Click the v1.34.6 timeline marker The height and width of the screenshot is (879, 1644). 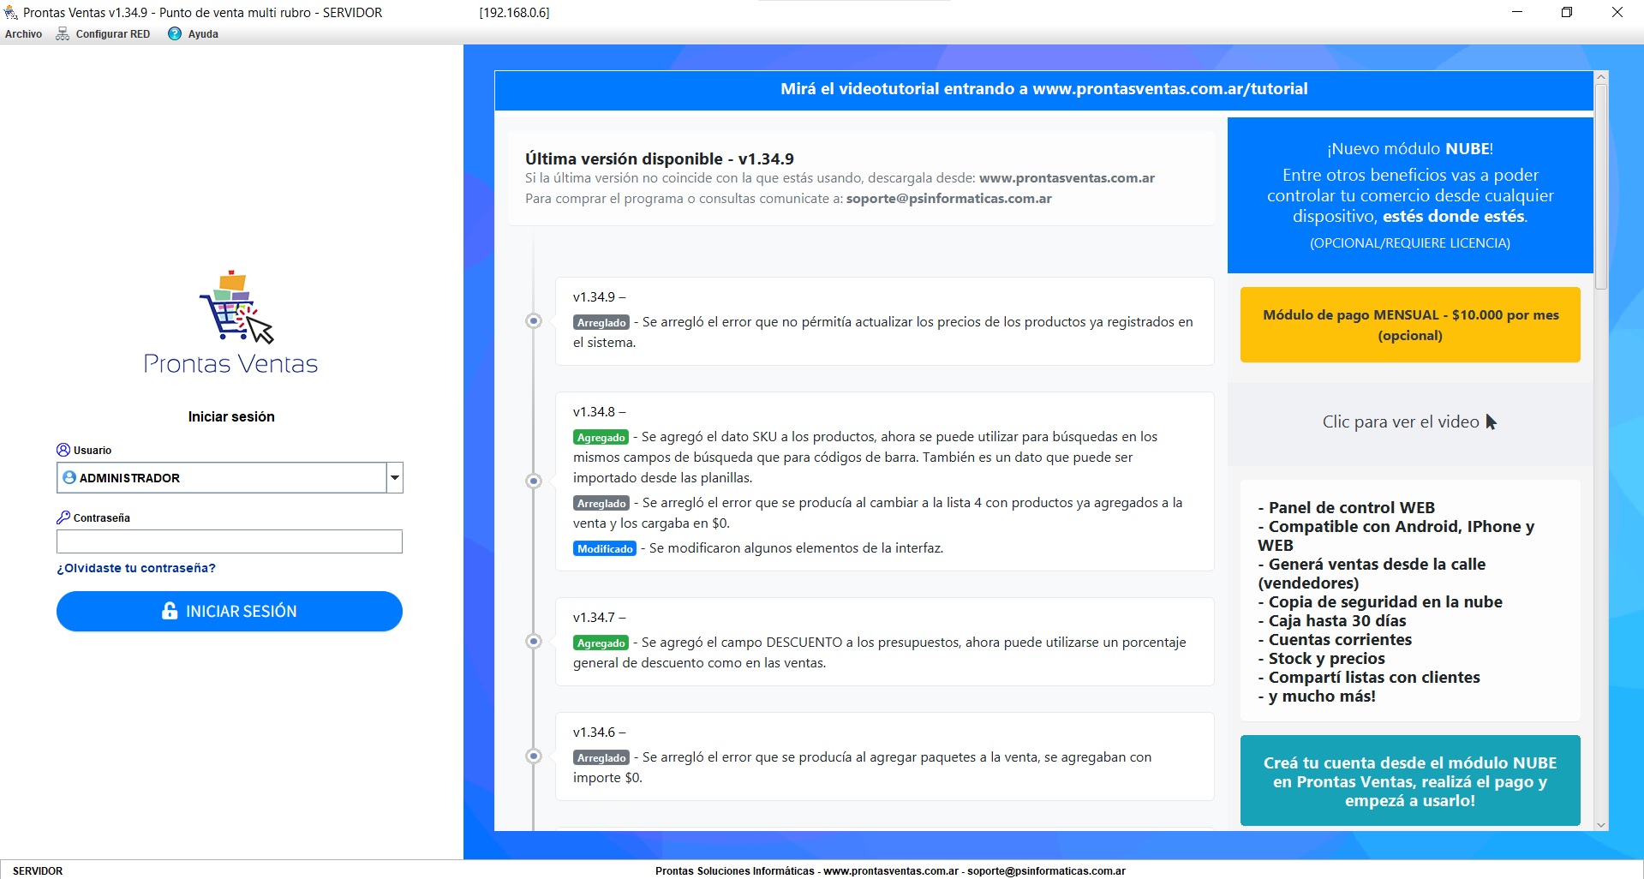tap(534, 756)
